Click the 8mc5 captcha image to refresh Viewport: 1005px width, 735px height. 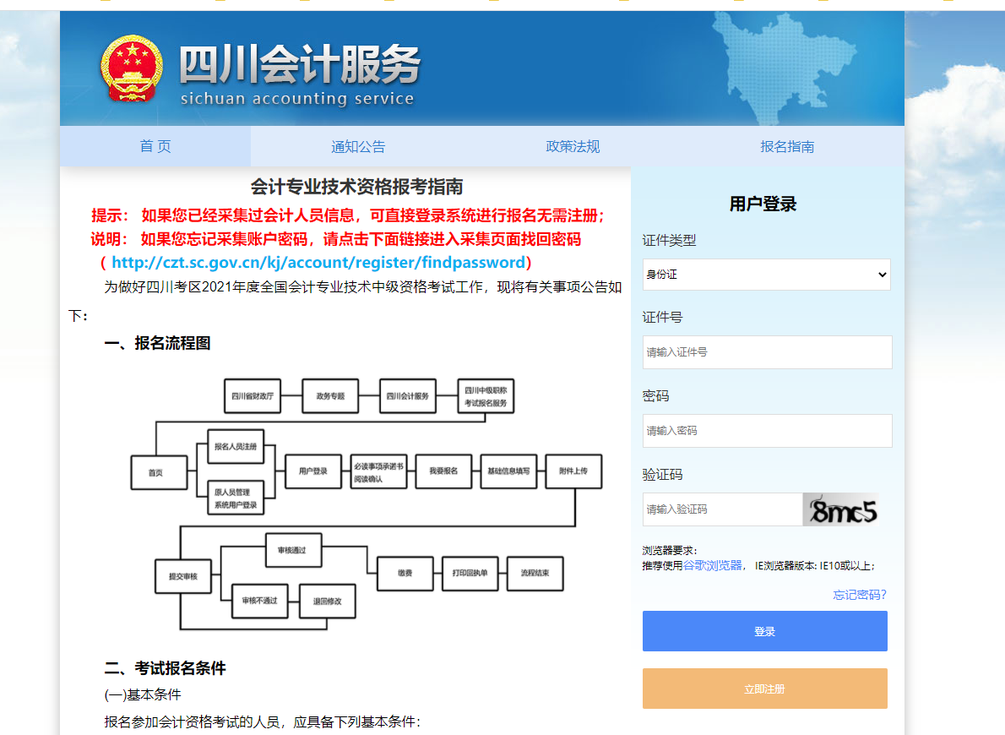coord(840,509)
